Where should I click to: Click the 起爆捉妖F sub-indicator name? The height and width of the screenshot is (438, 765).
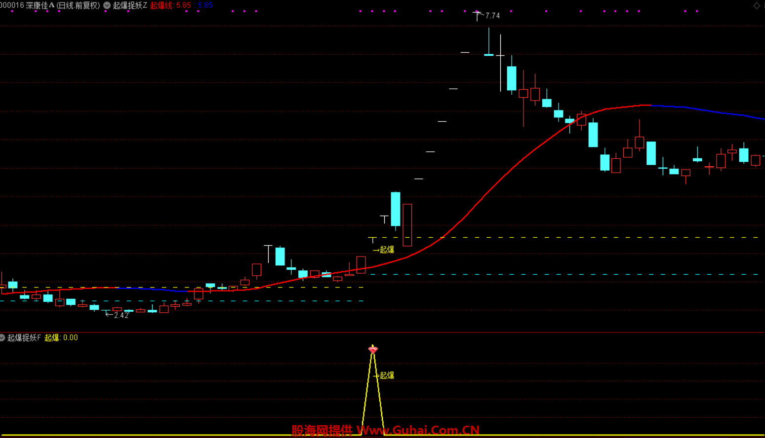24,337
